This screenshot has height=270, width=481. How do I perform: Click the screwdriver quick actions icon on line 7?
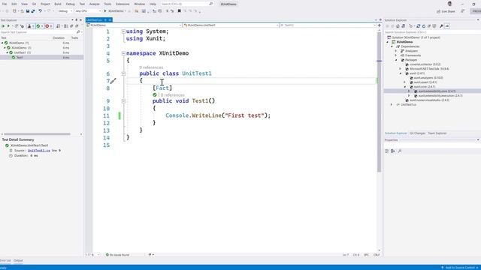pos(113,81)
